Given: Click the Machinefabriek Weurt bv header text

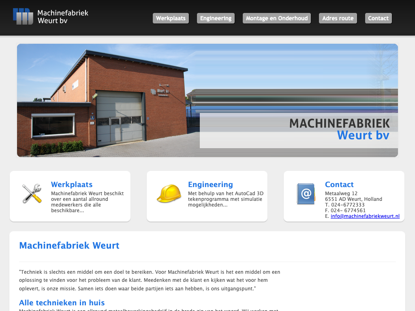Looking at the screenshot, I should tap(63, 17).
